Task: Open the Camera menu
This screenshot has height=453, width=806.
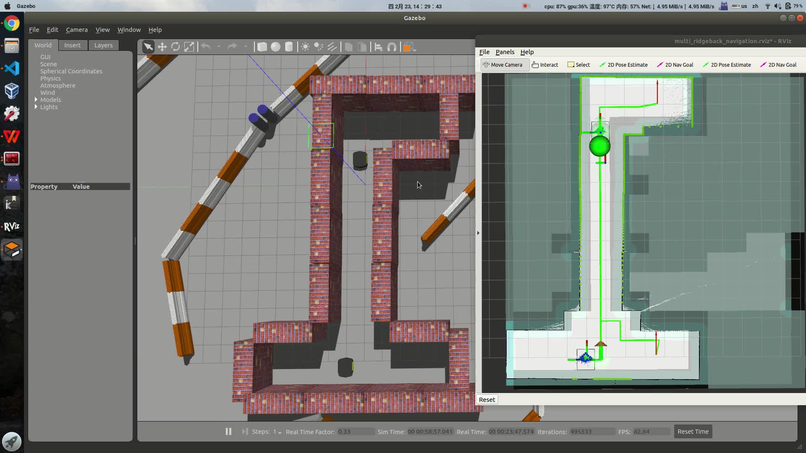Action: [x=76, y=30]
